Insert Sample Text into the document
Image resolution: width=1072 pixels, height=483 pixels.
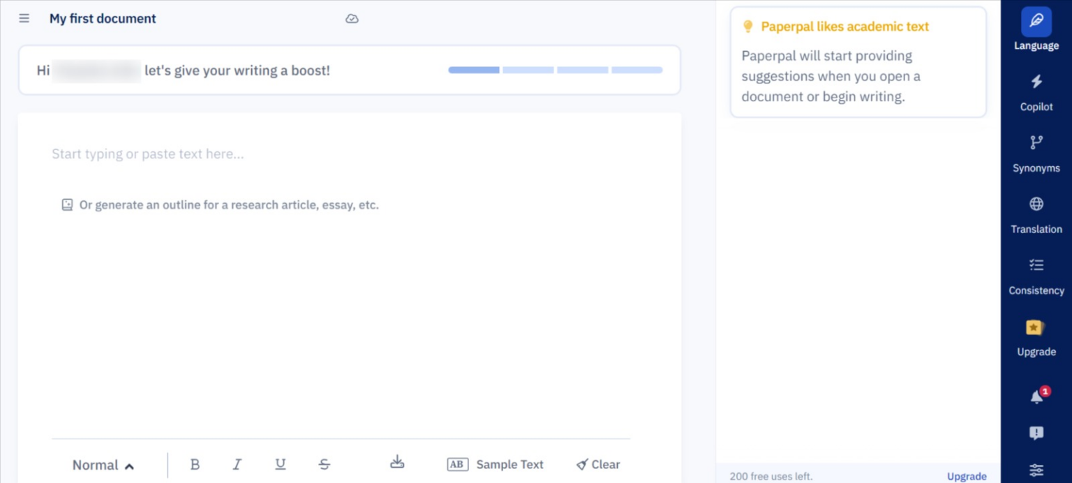coord(496,464)
